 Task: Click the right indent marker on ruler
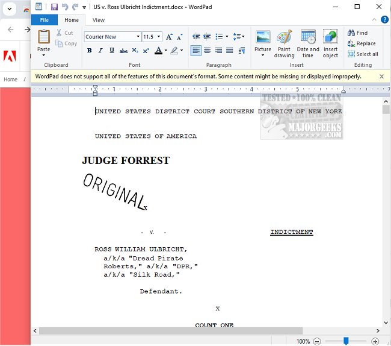pos(343,91)
